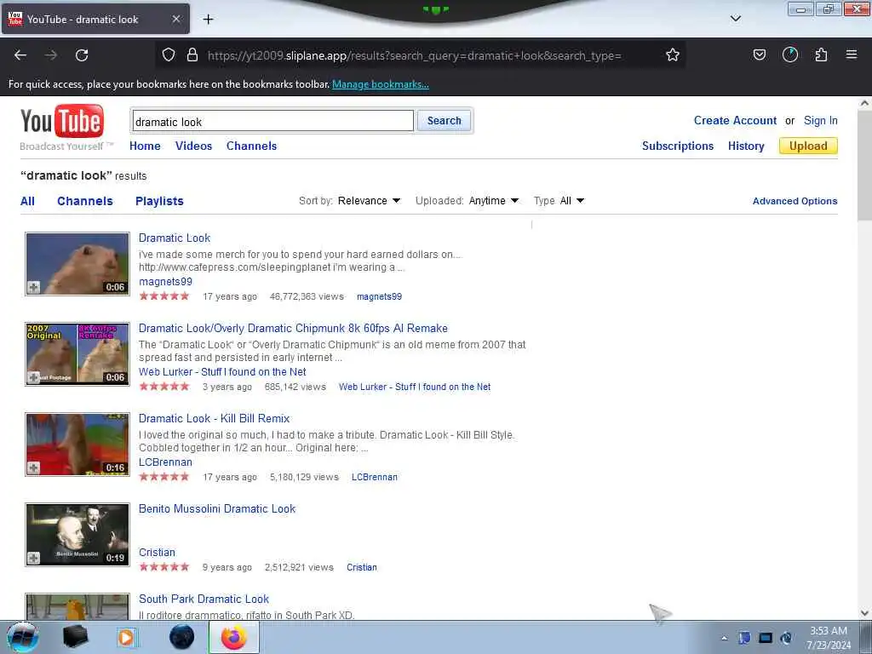Click the network monitor tray icon
The height and width of the screenshot is (654, 872).
point(766,638)
